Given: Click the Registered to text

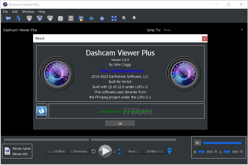Looking at the screenshot, I should pyautogui.click(x=126, y=111).
